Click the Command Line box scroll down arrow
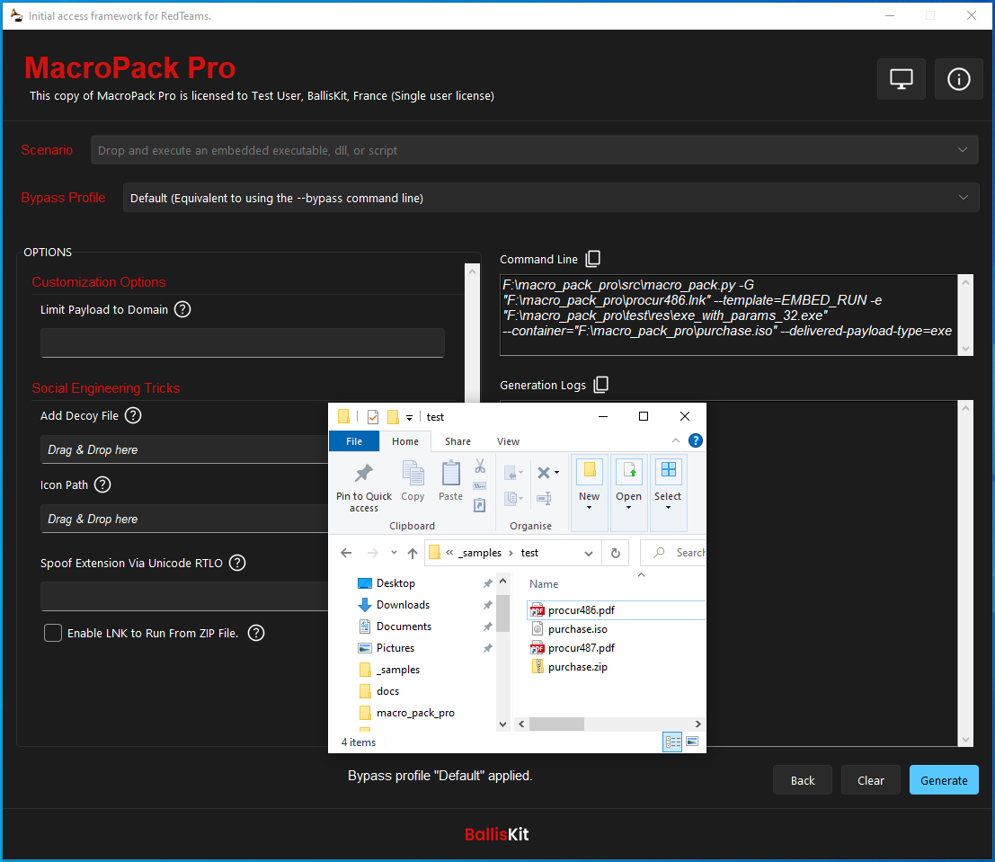The height and width of the screenshot is (862, 995). [965, 349]
